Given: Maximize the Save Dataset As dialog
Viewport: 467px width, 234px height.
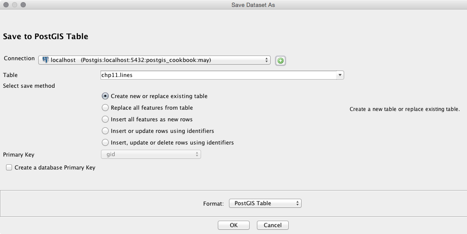Looking at the screenshot, I should coord(23,5).
